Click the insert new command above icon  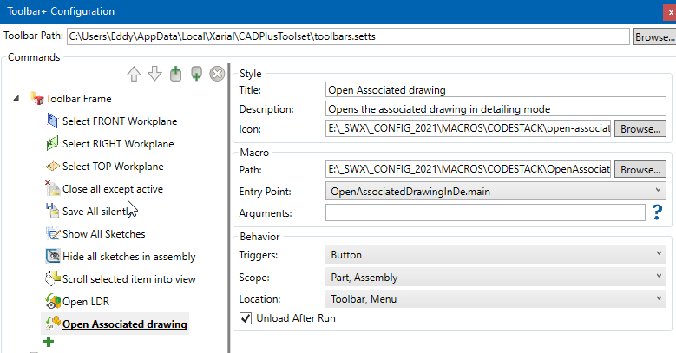point(175,74)
